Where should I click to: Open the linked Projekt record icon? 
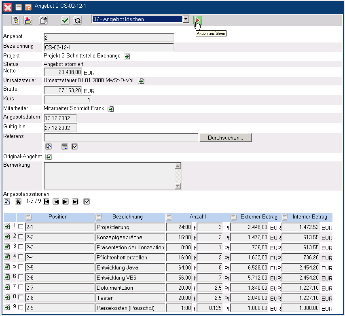tap(127, 56)
